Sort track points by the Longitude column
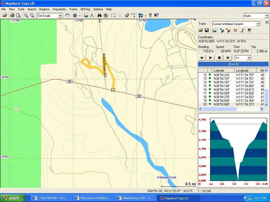 (245, 70)
